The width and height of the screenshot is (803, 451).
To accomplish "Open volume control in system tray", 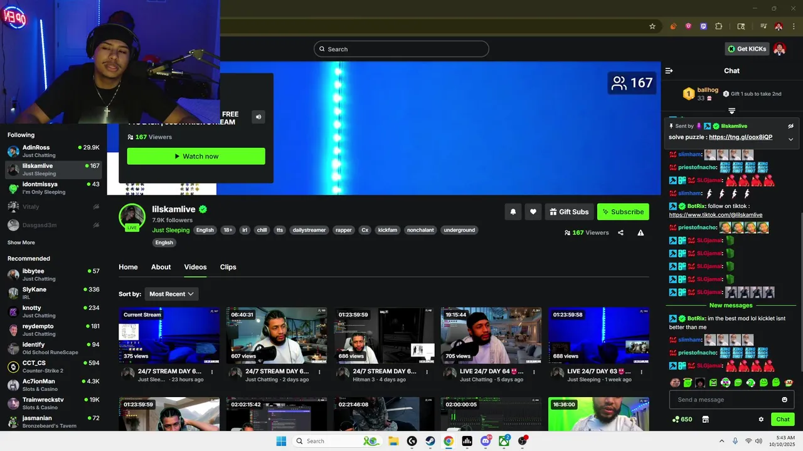I will (759, 441).
